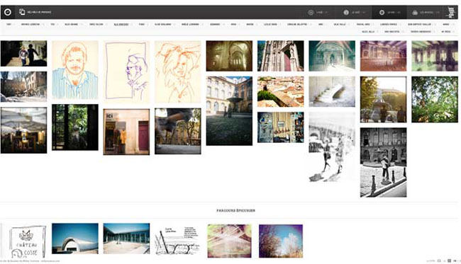This screenshot has width=461, height=264.
Task: Click the camera-like icon in header navigation
Action: 415,13
